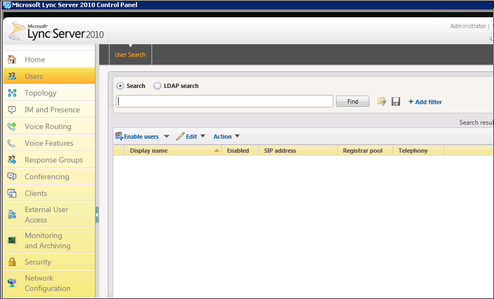Click the Conferencing icon

click(12, 176)
